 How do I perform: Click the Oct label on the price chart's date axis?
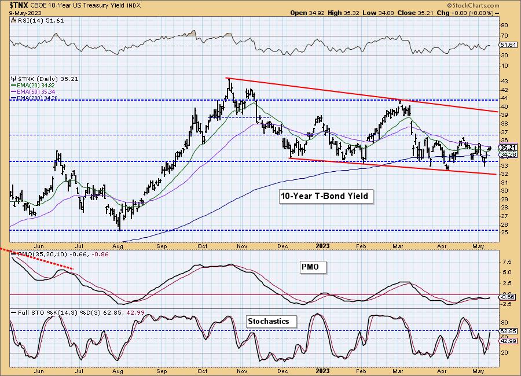point(203,246)
